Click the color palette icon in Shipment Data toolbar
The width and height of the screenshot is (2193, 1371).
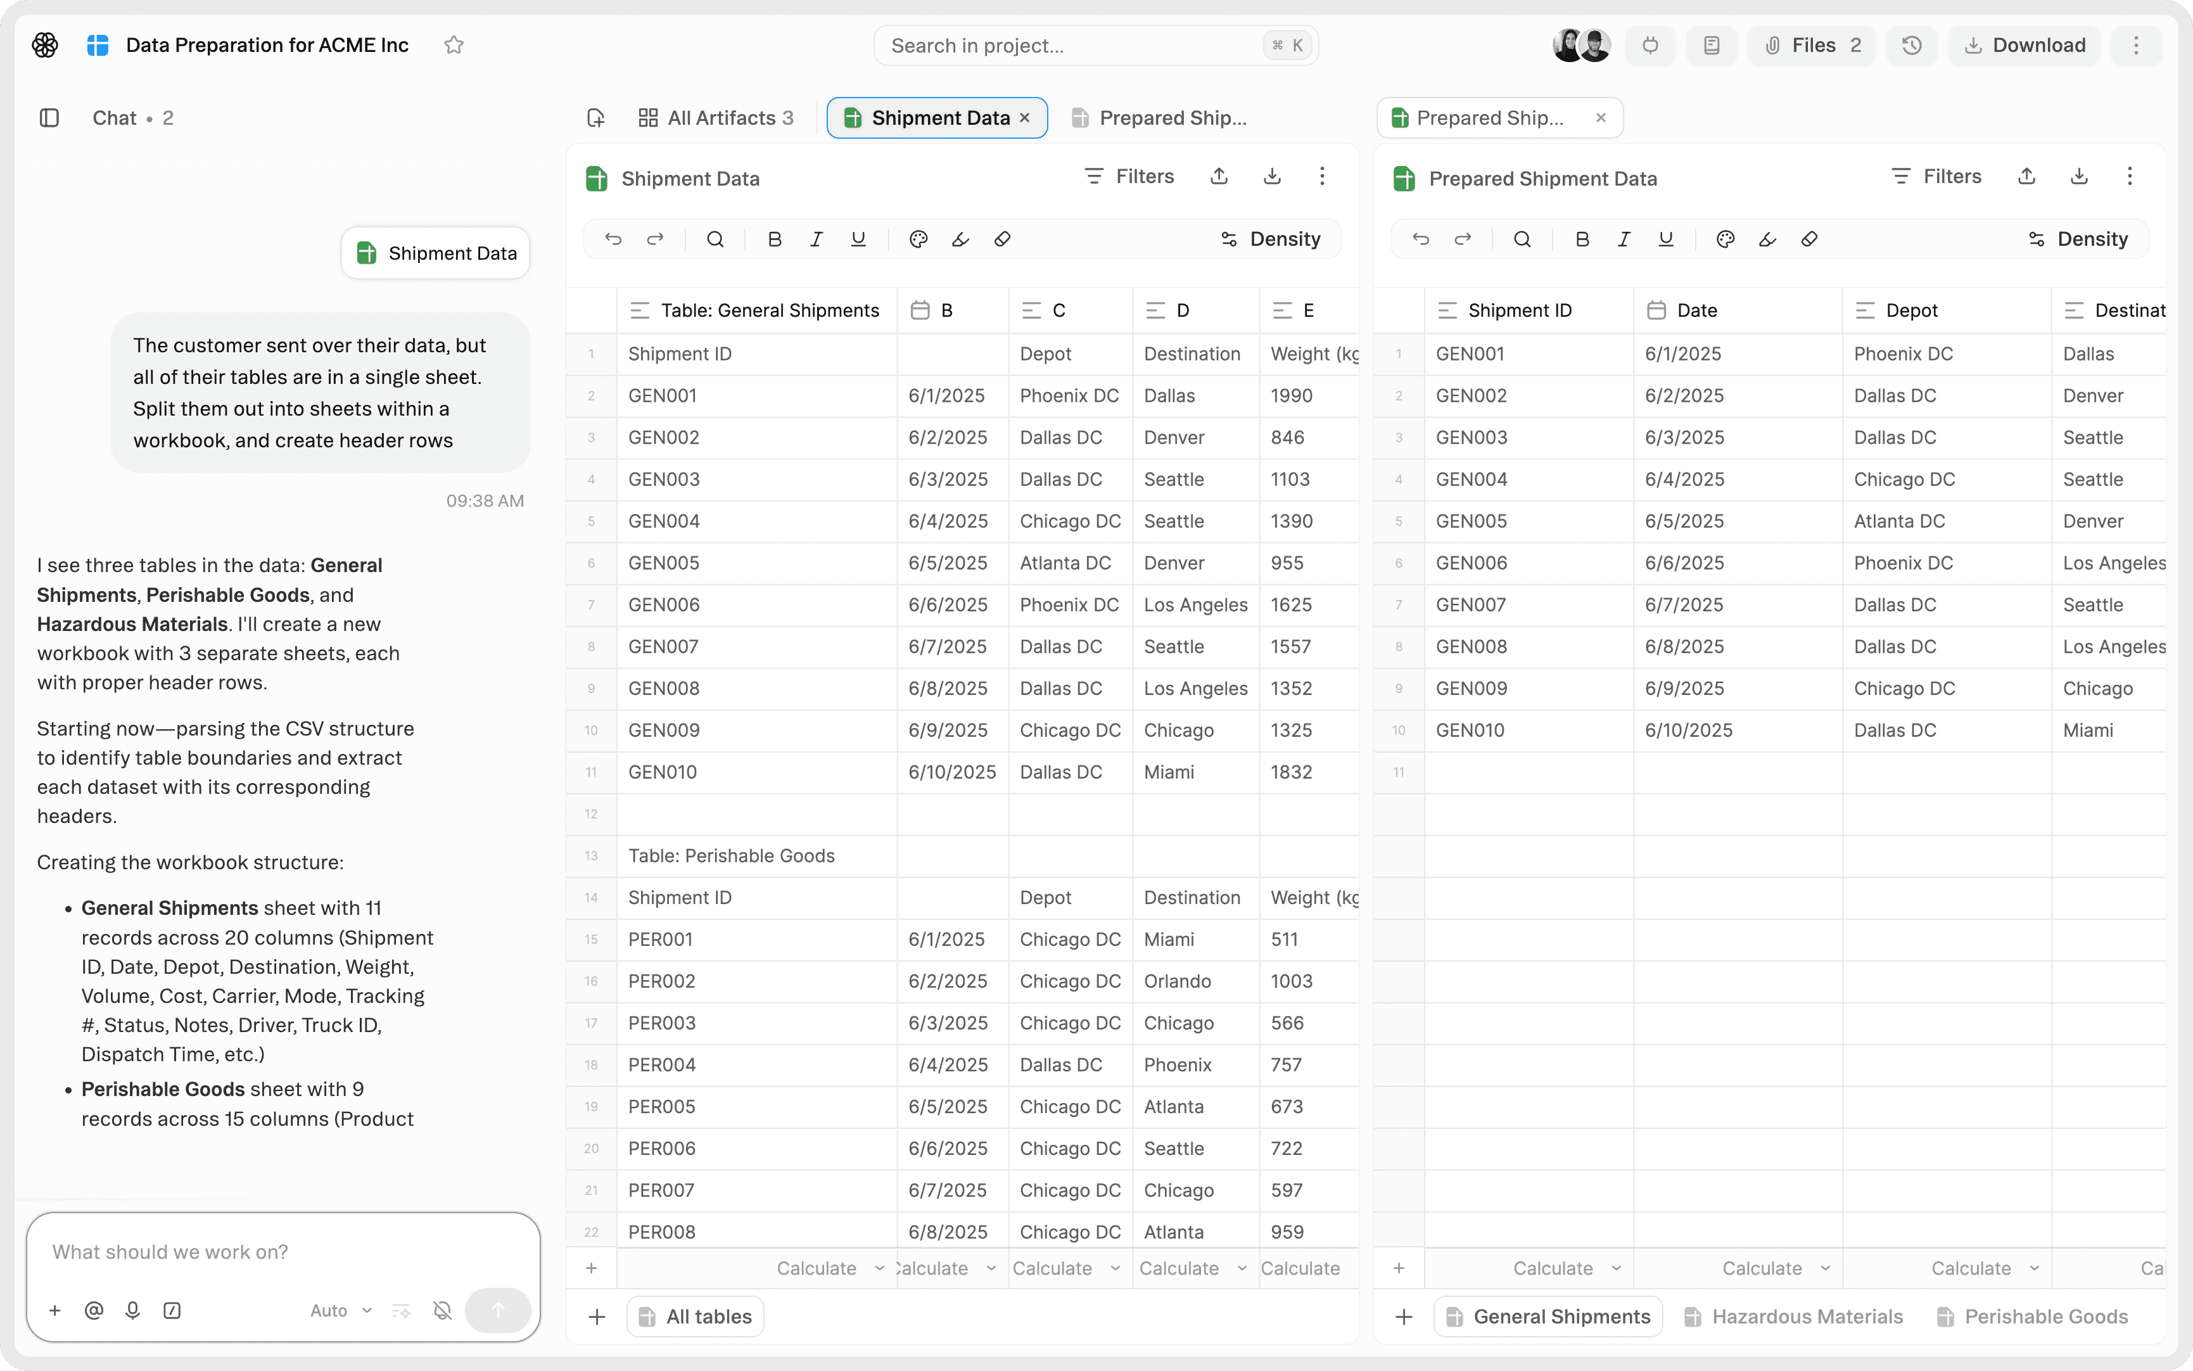919,239
